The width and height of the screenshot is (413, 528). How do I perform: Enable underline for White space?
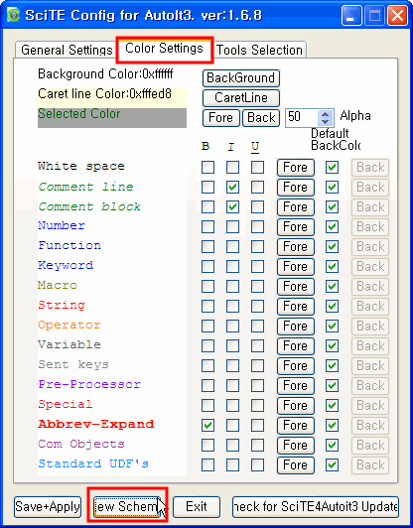(258, 168)
